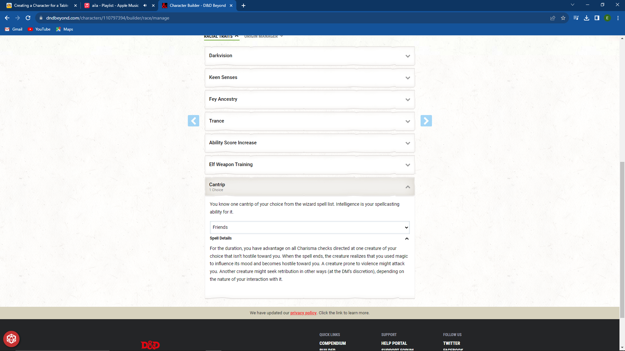Collapse the Cantrip section chevron

point(408,187)
